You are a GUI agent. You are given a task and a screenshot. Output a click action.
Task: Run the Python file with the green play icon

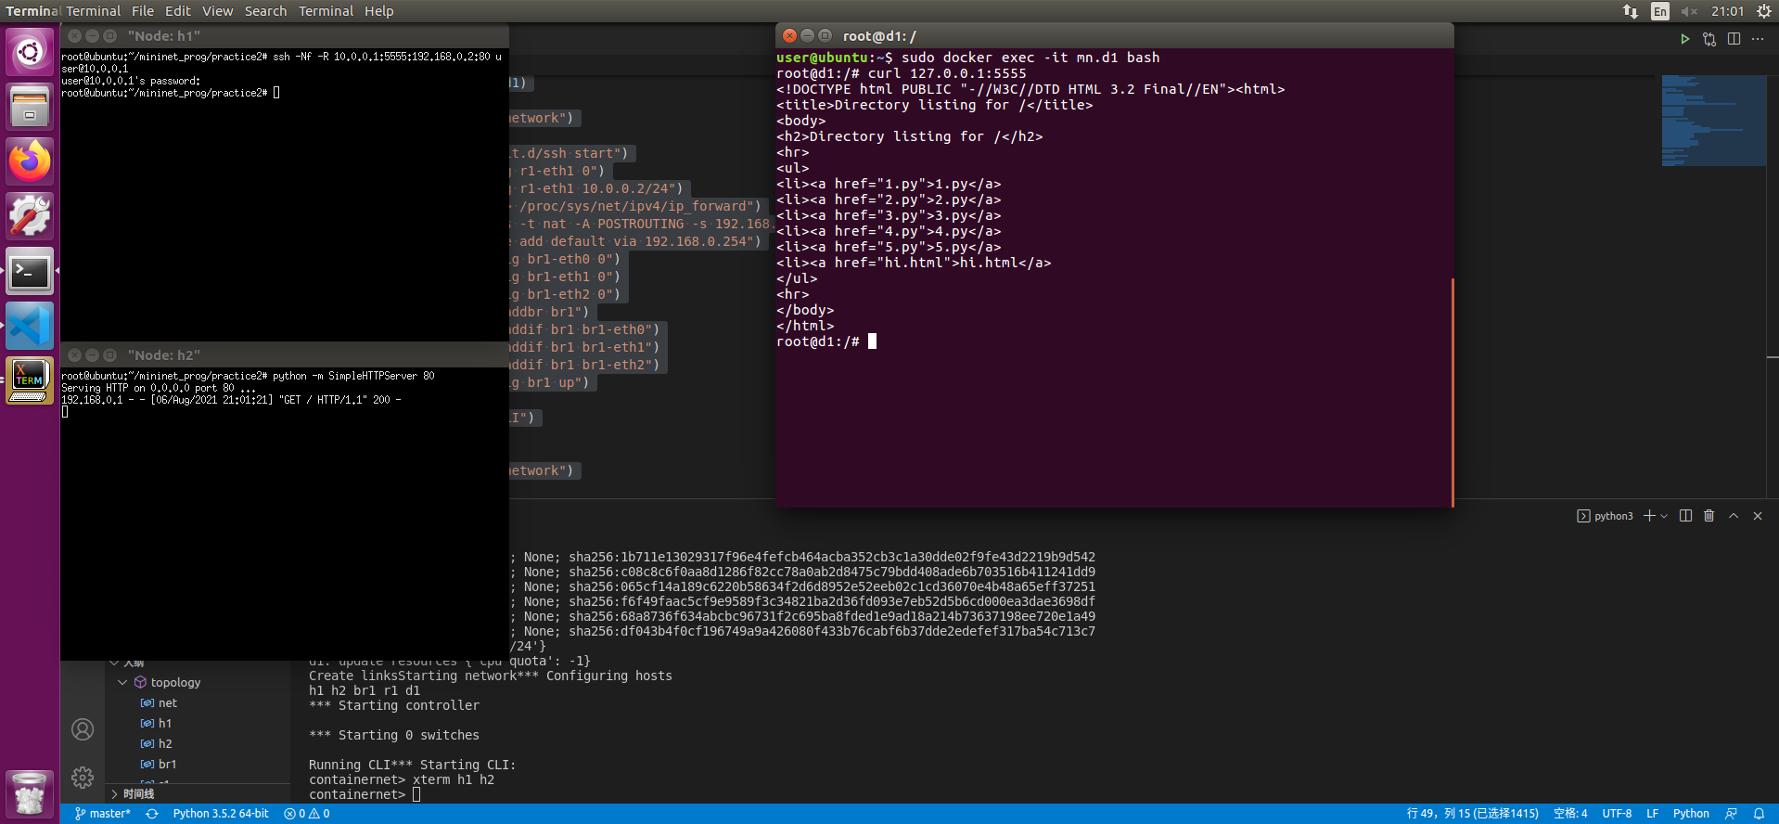click(x=1684, y=39)
